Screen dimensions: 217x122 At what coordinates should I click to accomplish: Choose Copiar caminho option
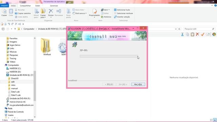pos(23,13)
